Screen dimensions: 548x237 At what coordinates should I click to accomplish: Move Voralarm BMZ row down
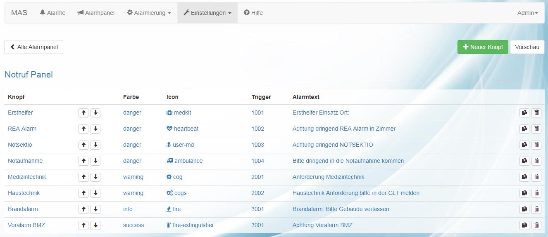95,225
